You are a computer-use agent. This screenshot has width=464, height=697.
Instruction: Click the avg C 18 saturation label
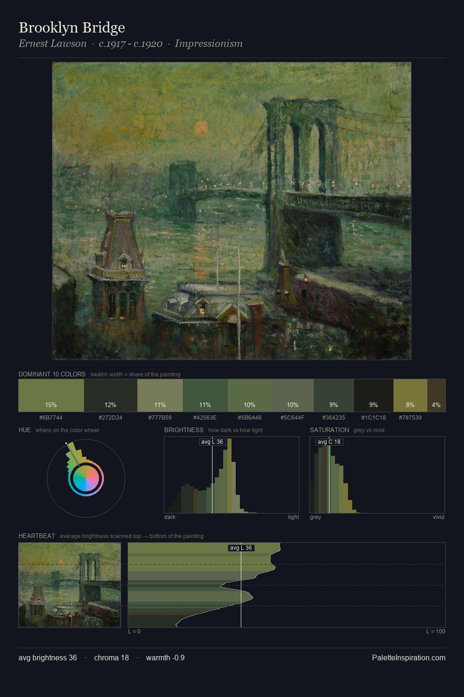329,442
